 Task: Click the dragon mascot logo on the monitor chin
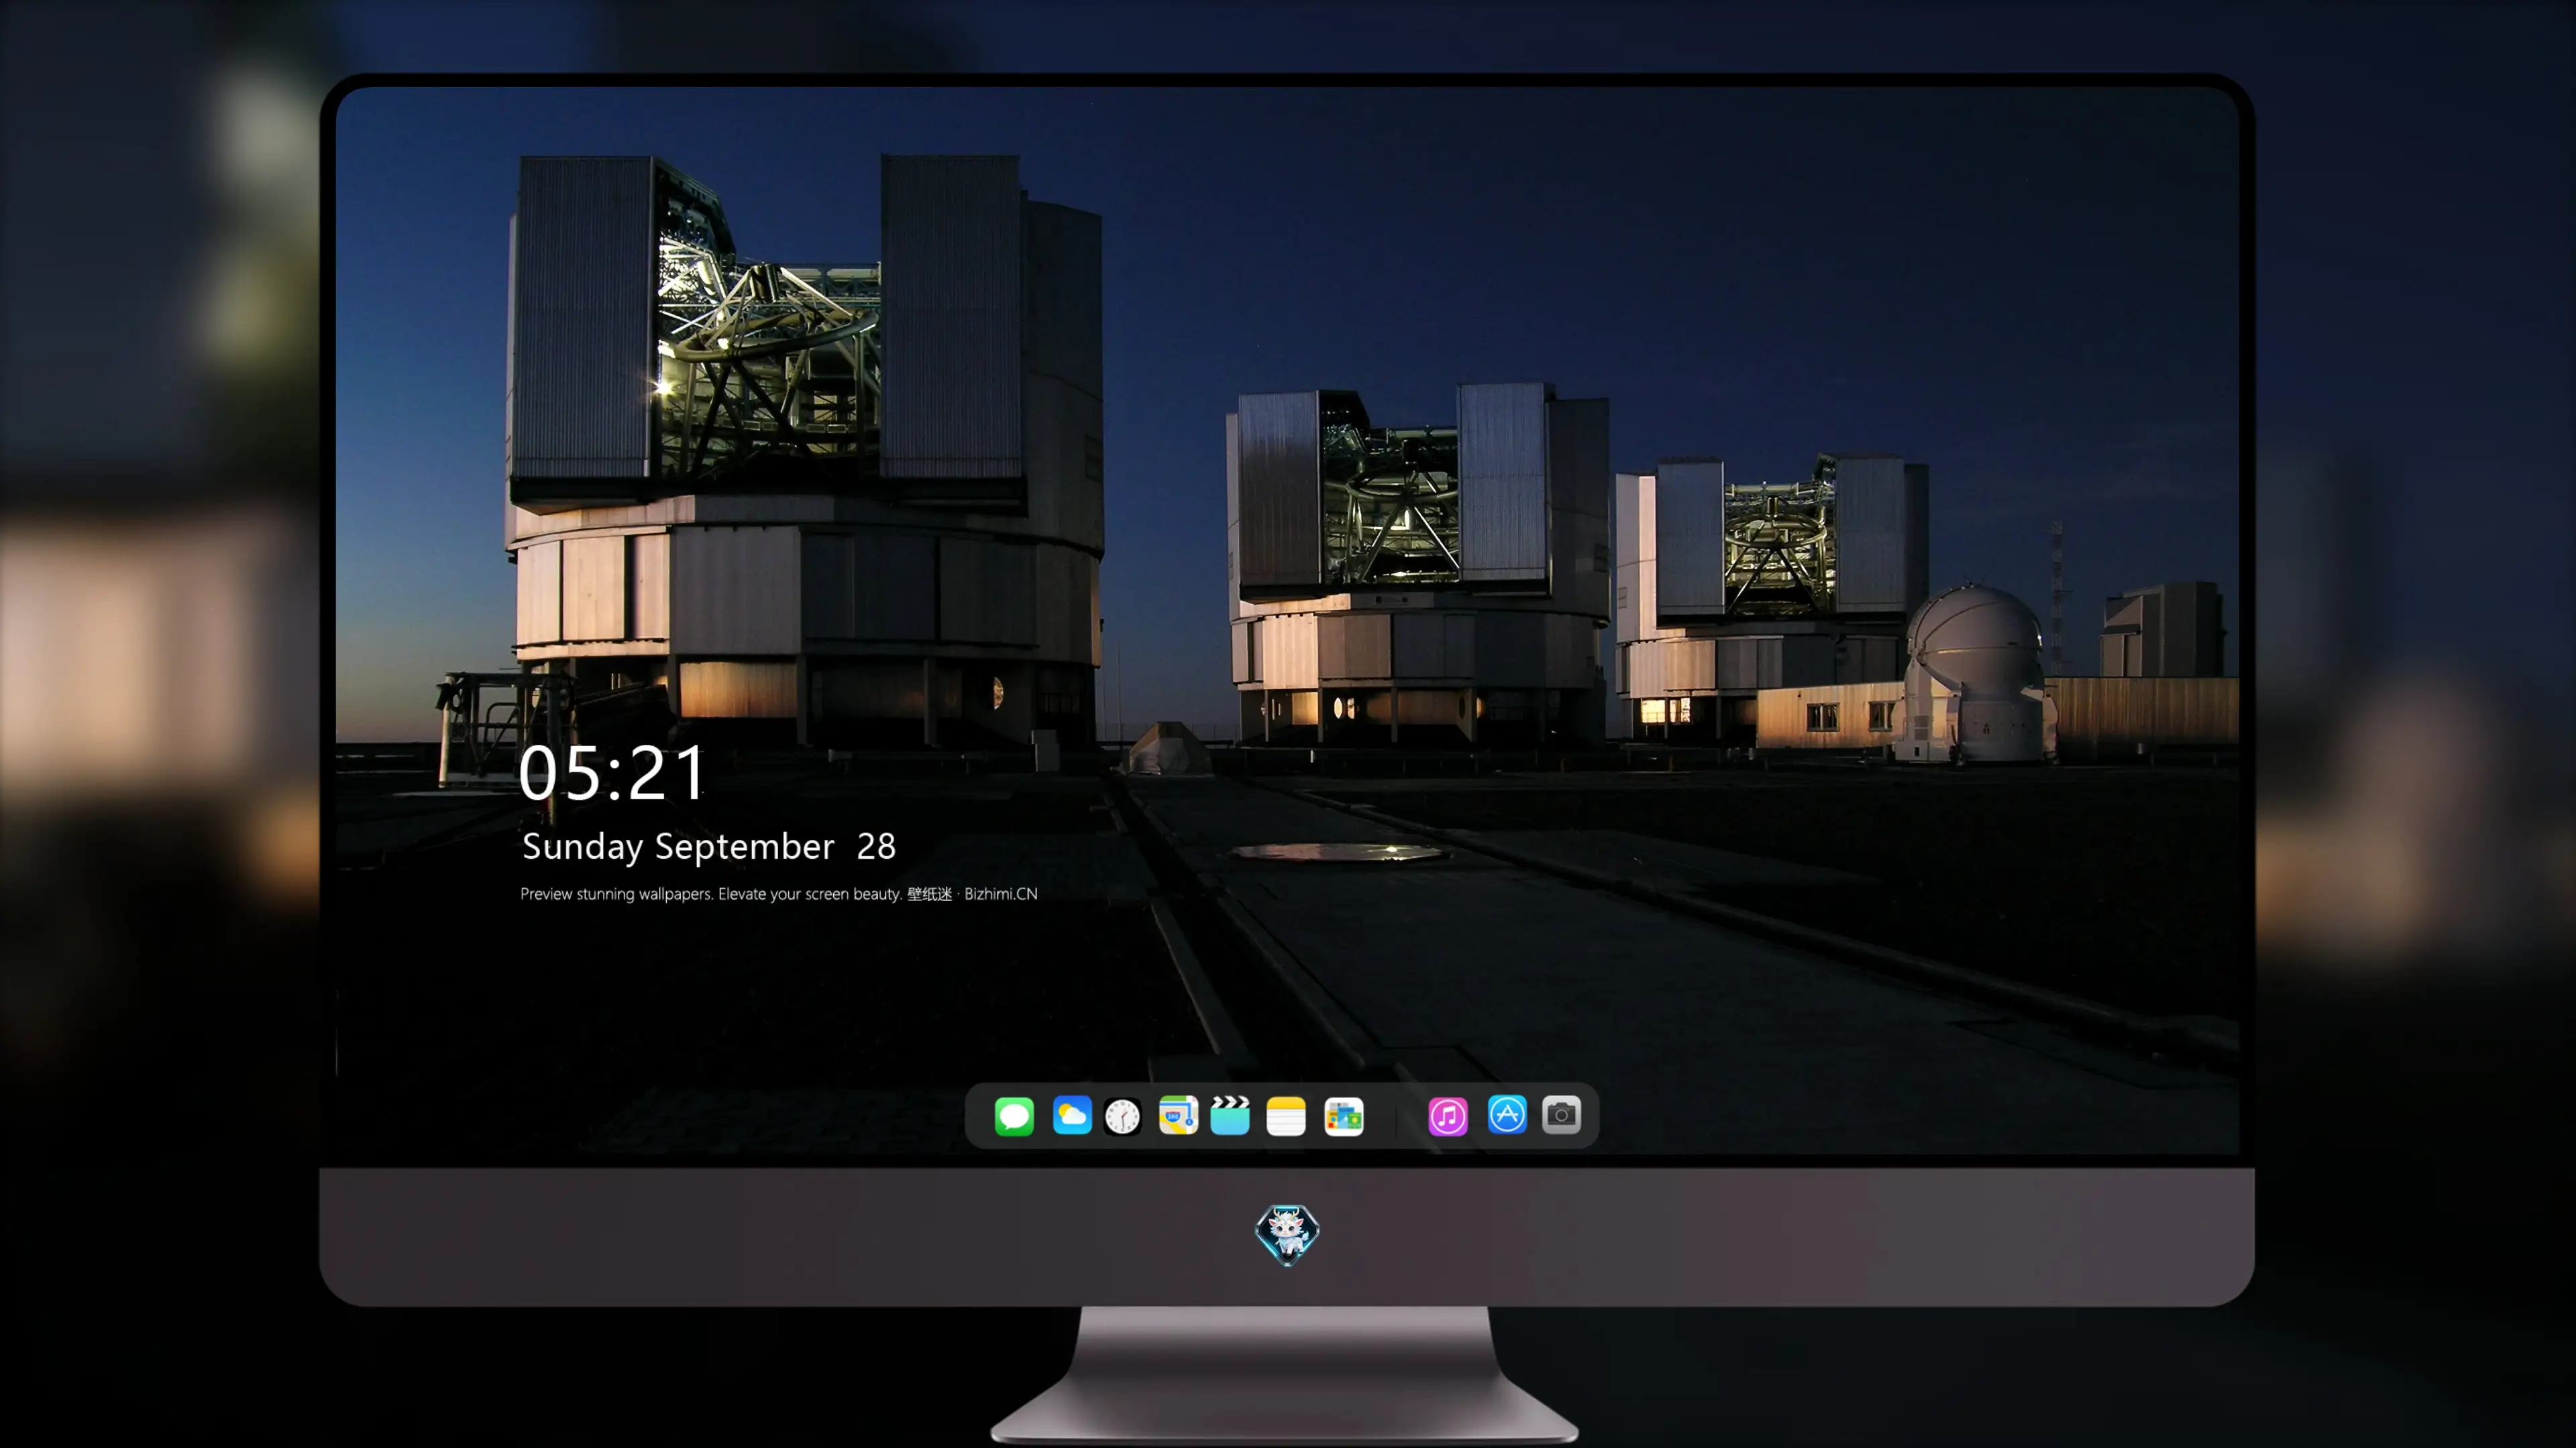click(x=1287, y=1235)
